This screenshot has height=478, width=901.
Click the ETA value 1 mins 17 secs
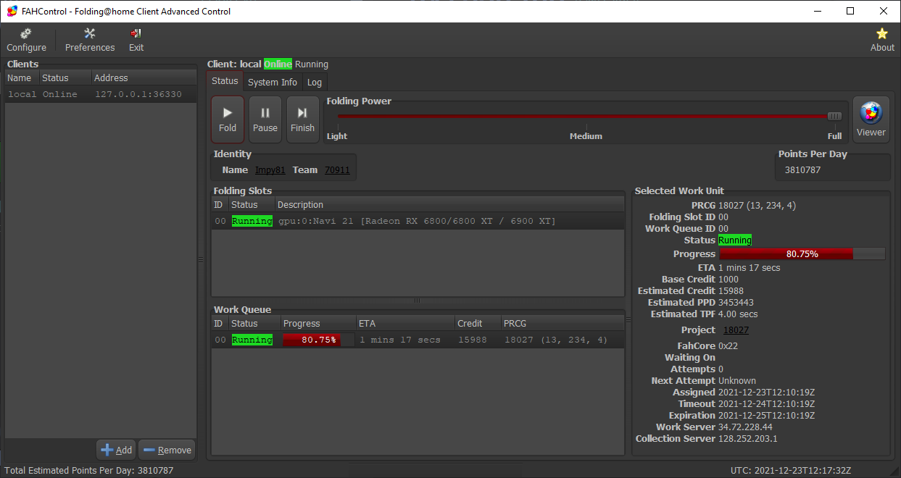pos(750,268)
